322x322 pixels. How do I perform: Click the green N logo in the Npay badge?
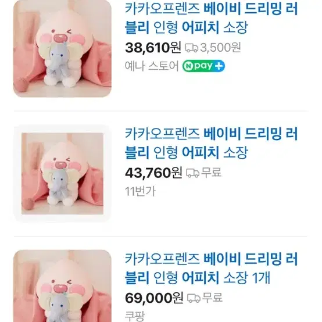pos(188,66)
